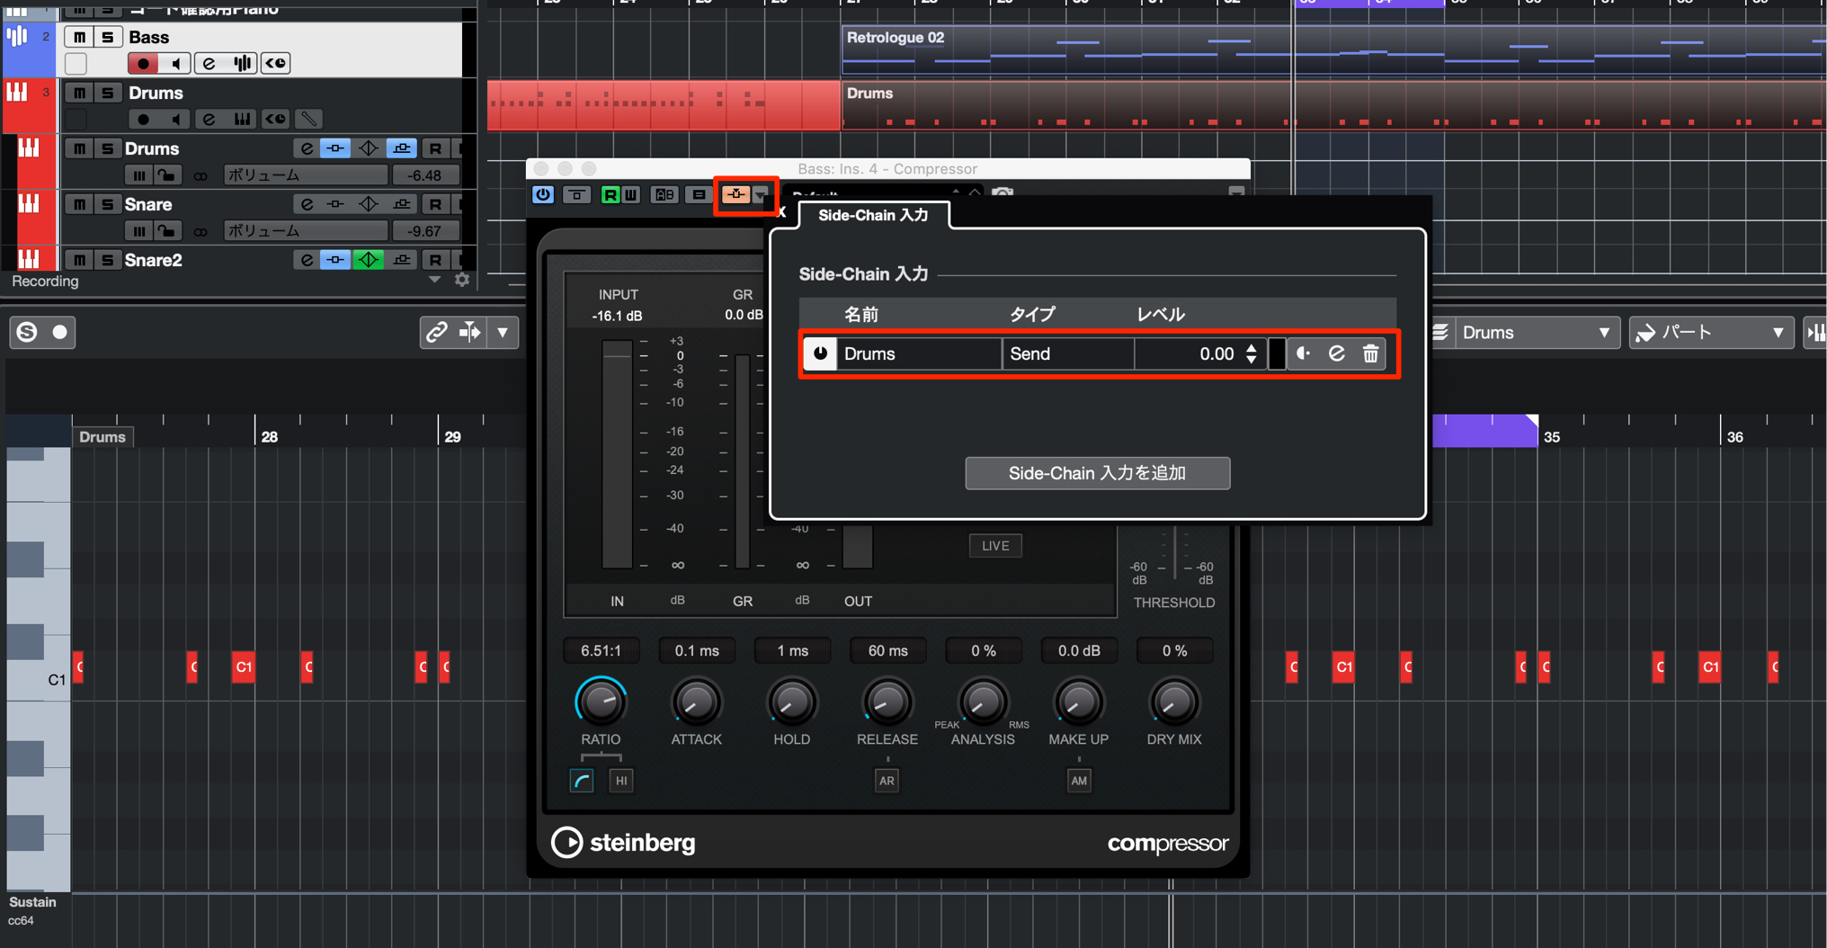The width and height of the screenshot is (1827, 948).
Task: Open channel settings for Drums side-chain source
Action: pyautogui.click(x=1337, y=353)
